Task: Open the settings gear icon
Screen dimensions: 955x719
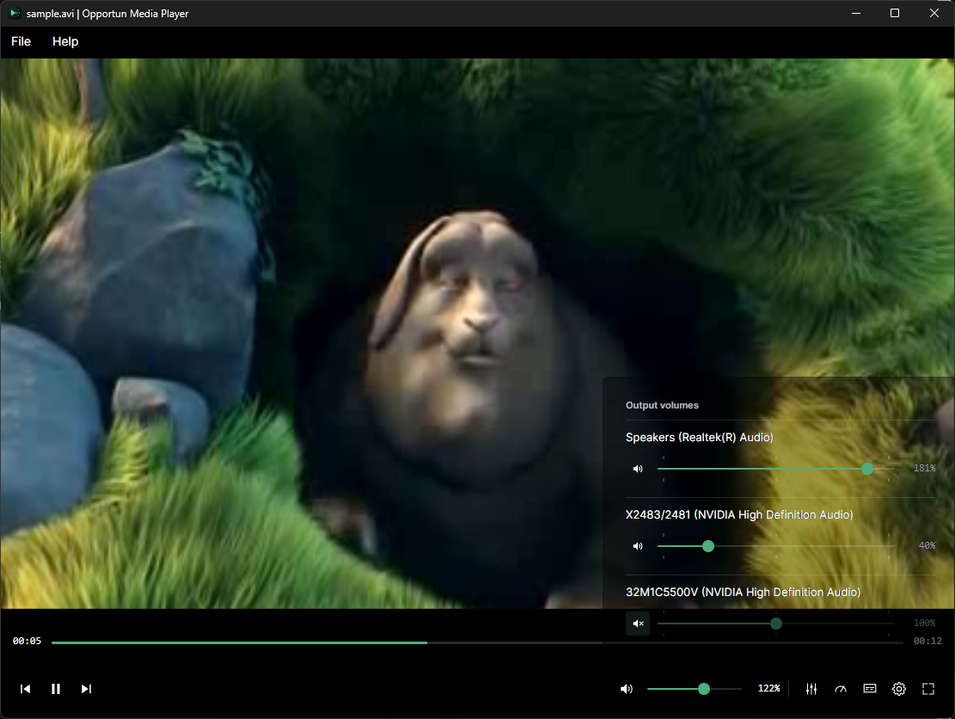Action: click(x=899, y=689)
